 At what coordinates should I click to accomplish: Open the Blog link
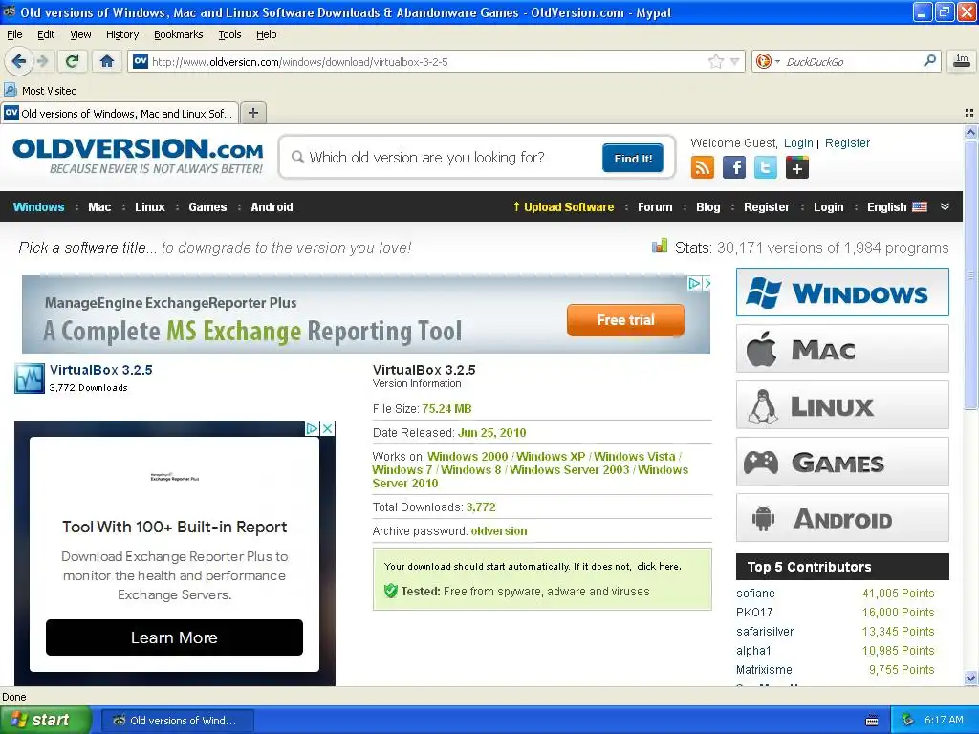pyautogui.click(x=708, y=207)
